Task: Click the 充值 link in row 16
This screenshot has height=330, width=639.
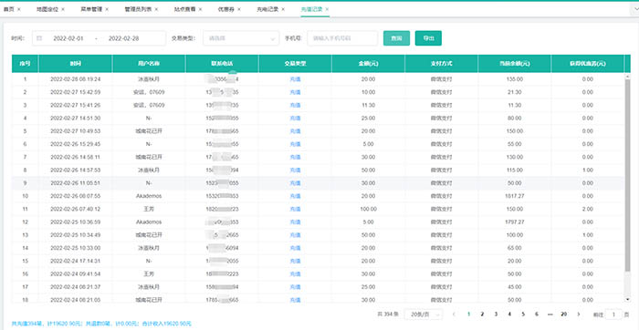Action: pos(295,273)
